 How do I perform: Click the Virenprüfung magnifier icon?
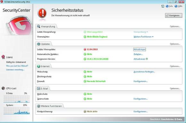pos(38,26)
